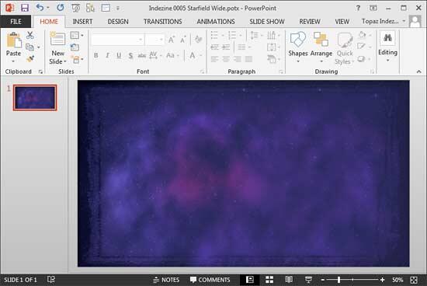Open Topaz Indez account menu
The height and width of the screenshot is (286, 427).
coord(384,21)
